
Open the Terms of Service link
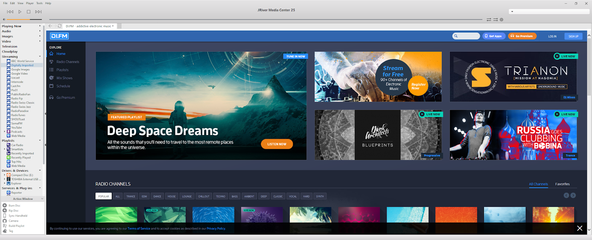pos(139,229)
